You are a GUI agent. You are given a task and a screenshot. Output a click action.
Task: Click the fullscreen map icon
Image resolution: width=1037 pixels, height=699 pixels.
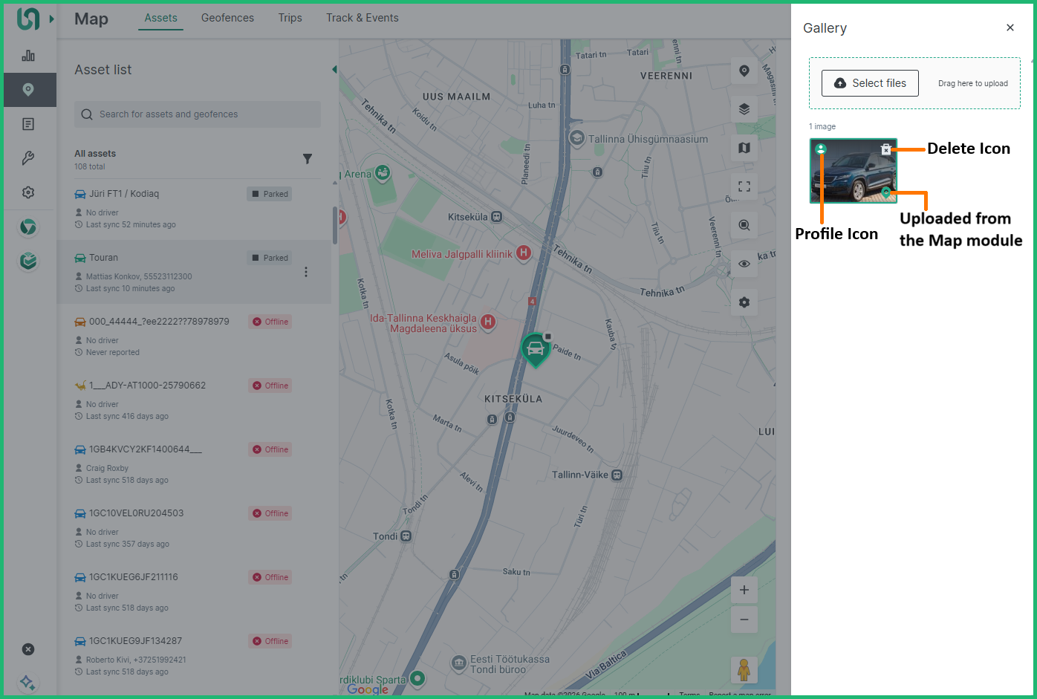click(744, 186)
